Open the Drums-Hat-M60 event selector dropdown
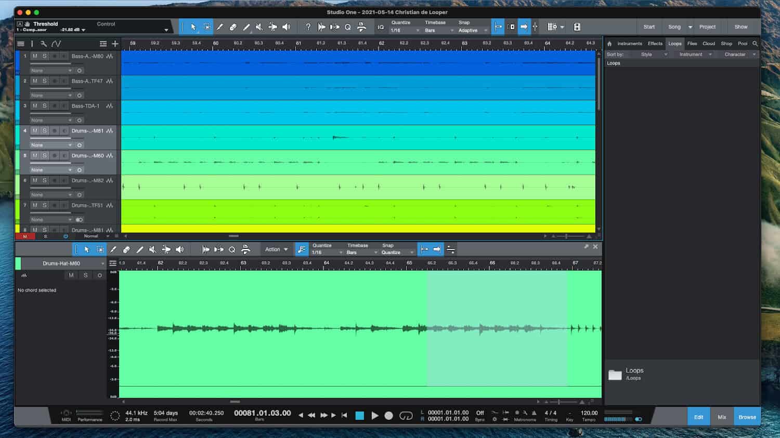This screenshot has width=780, height=438. point(64,263)
